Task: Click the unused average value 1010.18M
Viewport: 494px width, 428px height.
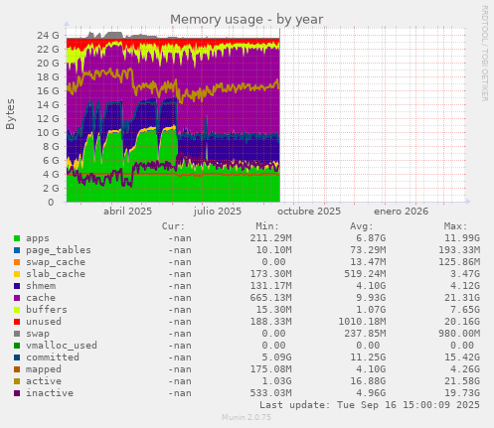Action: [362, 322]
